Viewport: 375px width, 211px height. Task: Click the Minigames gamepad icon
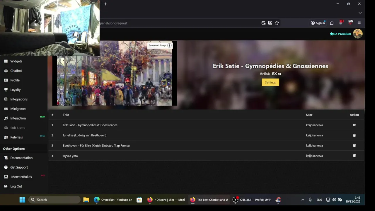pyautogui.click(x=6, y=109)
